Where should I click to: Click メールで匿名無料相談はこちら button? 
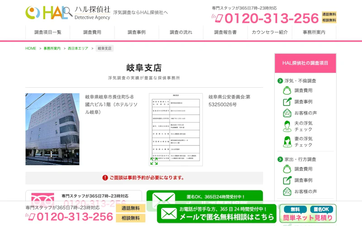click(217, 213)
